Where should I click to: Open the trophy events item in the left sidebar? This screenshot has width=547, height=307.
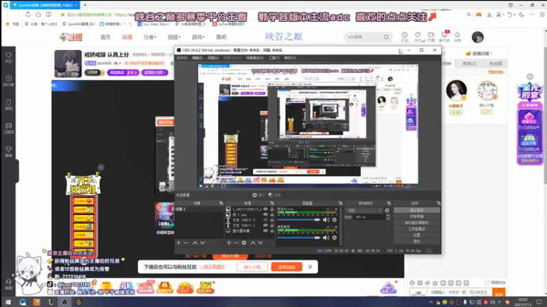[9, 151]
